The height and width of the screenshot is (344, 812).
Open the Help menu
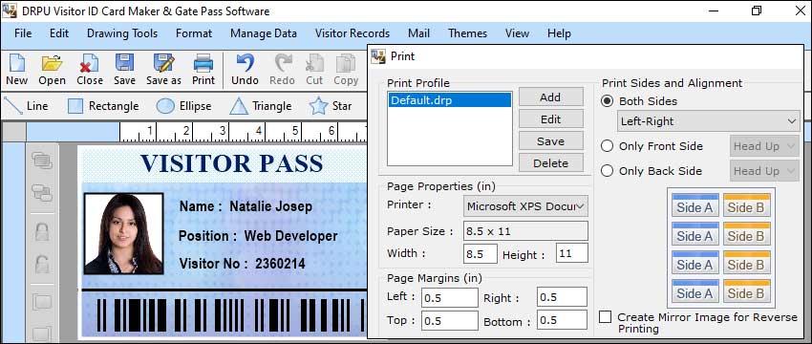click(x=559, y=33)
